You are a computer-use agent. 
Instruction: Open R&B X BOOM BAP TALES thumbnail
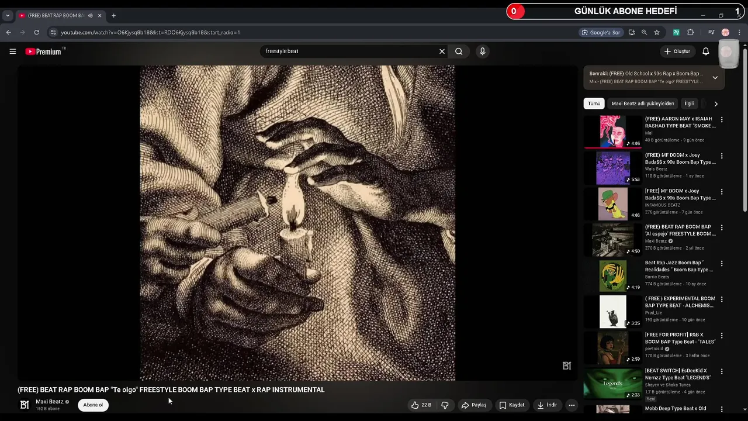pyautogui.click(x=613, y=347)
